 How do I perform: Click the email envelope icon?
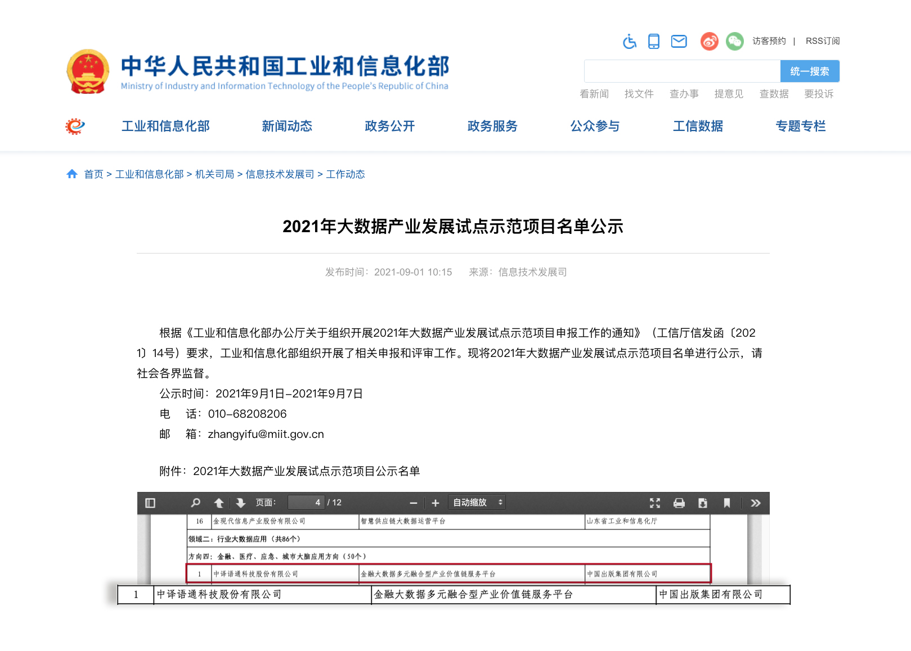tap(679, 41)
